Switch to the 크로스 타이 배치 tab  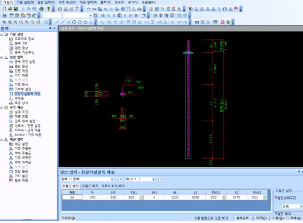[113, 186]
